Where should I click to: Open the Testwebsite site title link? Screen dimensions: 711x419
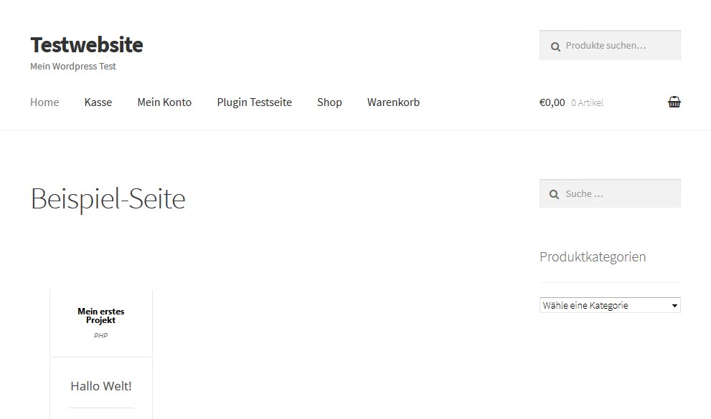86,44
